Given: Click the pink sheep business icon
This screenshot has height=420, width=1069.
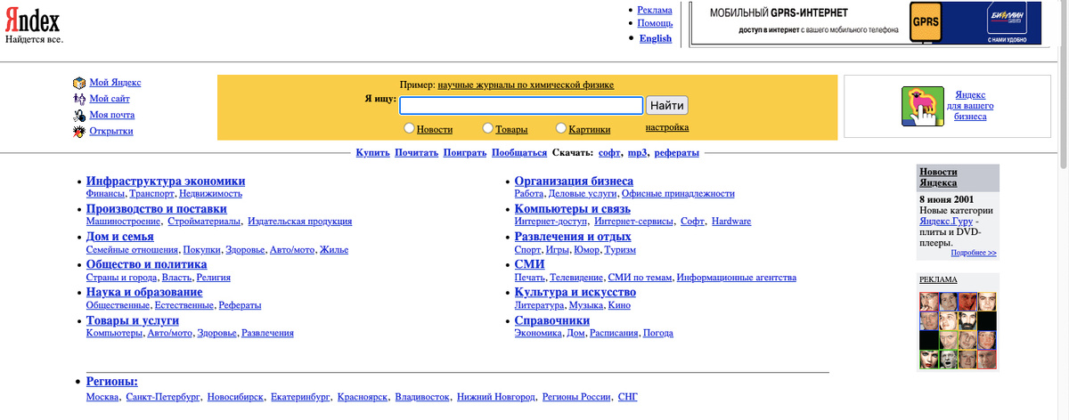Looking at the screenshot, I should click(922, 108).
